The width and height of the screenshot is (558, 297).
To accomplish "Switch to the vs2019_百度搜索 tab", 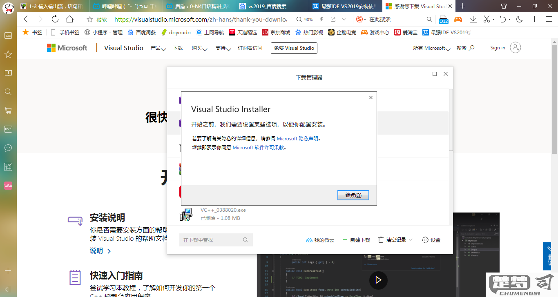I will [272, 6].
